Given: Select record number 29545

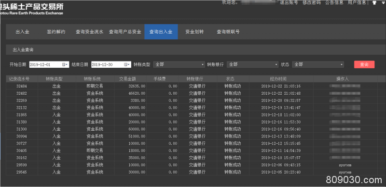Looking at the screenshot, I should tap(22, 172).
